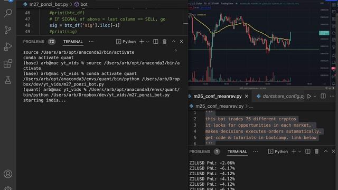This screenshot has height=190, width=338.
Task: Close the m25_conf_meanrev.py tab
Action: 247,96
